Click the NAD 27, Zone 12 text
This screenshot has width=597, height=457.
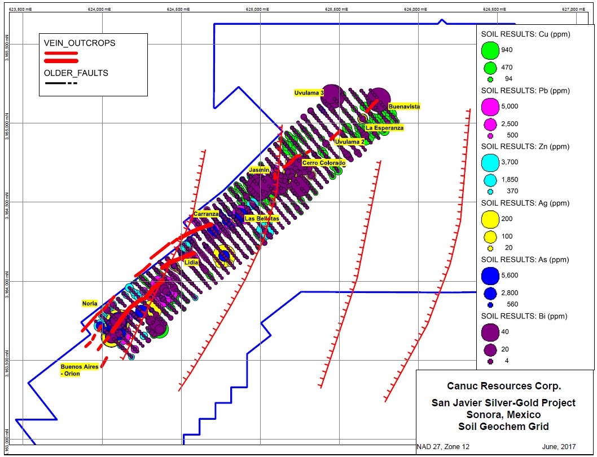coord(443,447)
